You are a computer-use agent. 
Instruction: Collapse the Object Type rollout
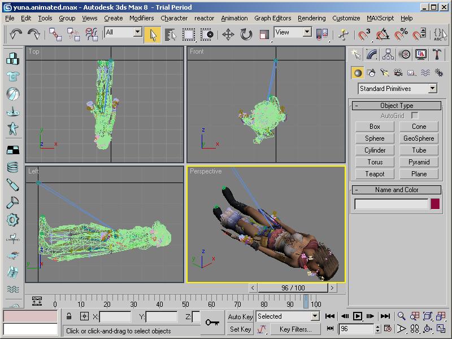(x=397, y=106)
